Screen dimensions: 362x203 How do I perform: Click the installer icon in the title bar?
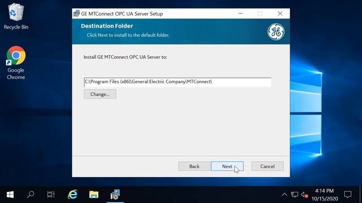coord(76,14)
